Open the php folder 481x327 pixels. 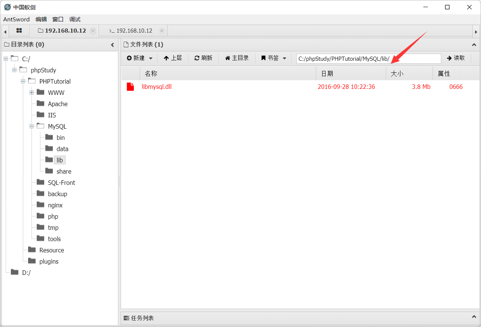pyautogui.click(x=48, y=216)
